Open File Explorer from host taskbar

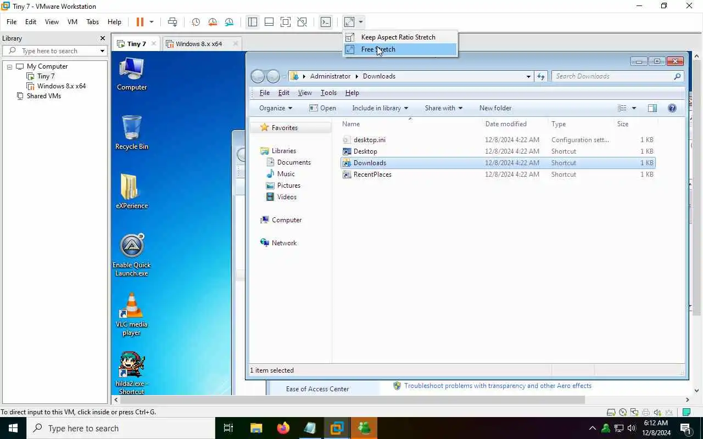[x=256, y=428]
